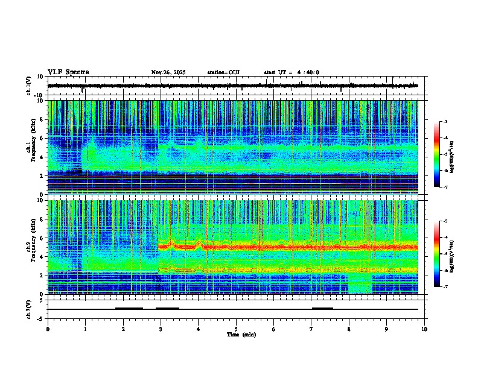Click the "ch.1(V)" waveform axis label

coord(29,86)
